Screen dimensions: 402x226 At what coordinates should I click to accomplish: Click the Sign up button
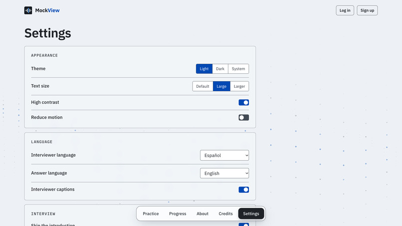(367, 10)
